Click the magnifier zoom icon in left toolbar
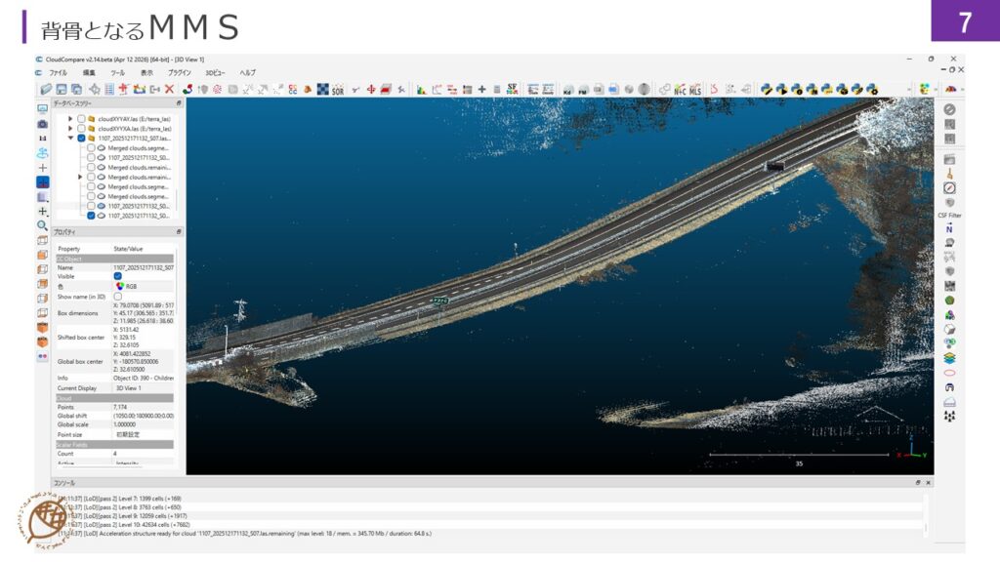 point(42,225)
